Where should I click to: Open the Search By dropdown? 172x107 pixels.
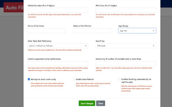coord(126,46)
